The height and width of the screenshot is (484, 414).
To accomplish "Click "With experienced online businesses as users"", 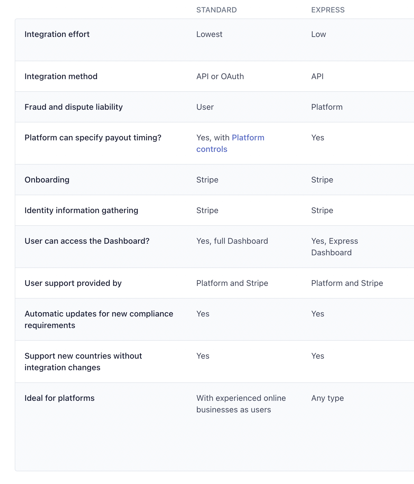I will 241,404.
